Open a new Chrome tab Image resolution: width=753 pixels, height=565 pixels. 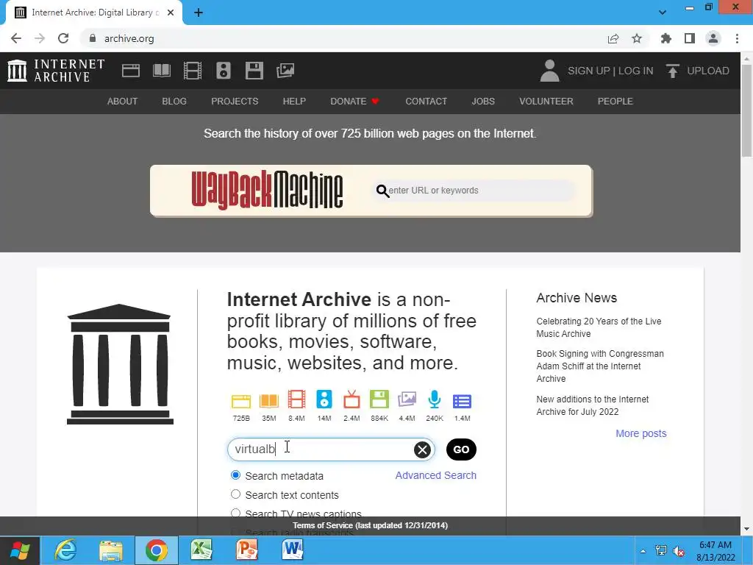point(199,13)
